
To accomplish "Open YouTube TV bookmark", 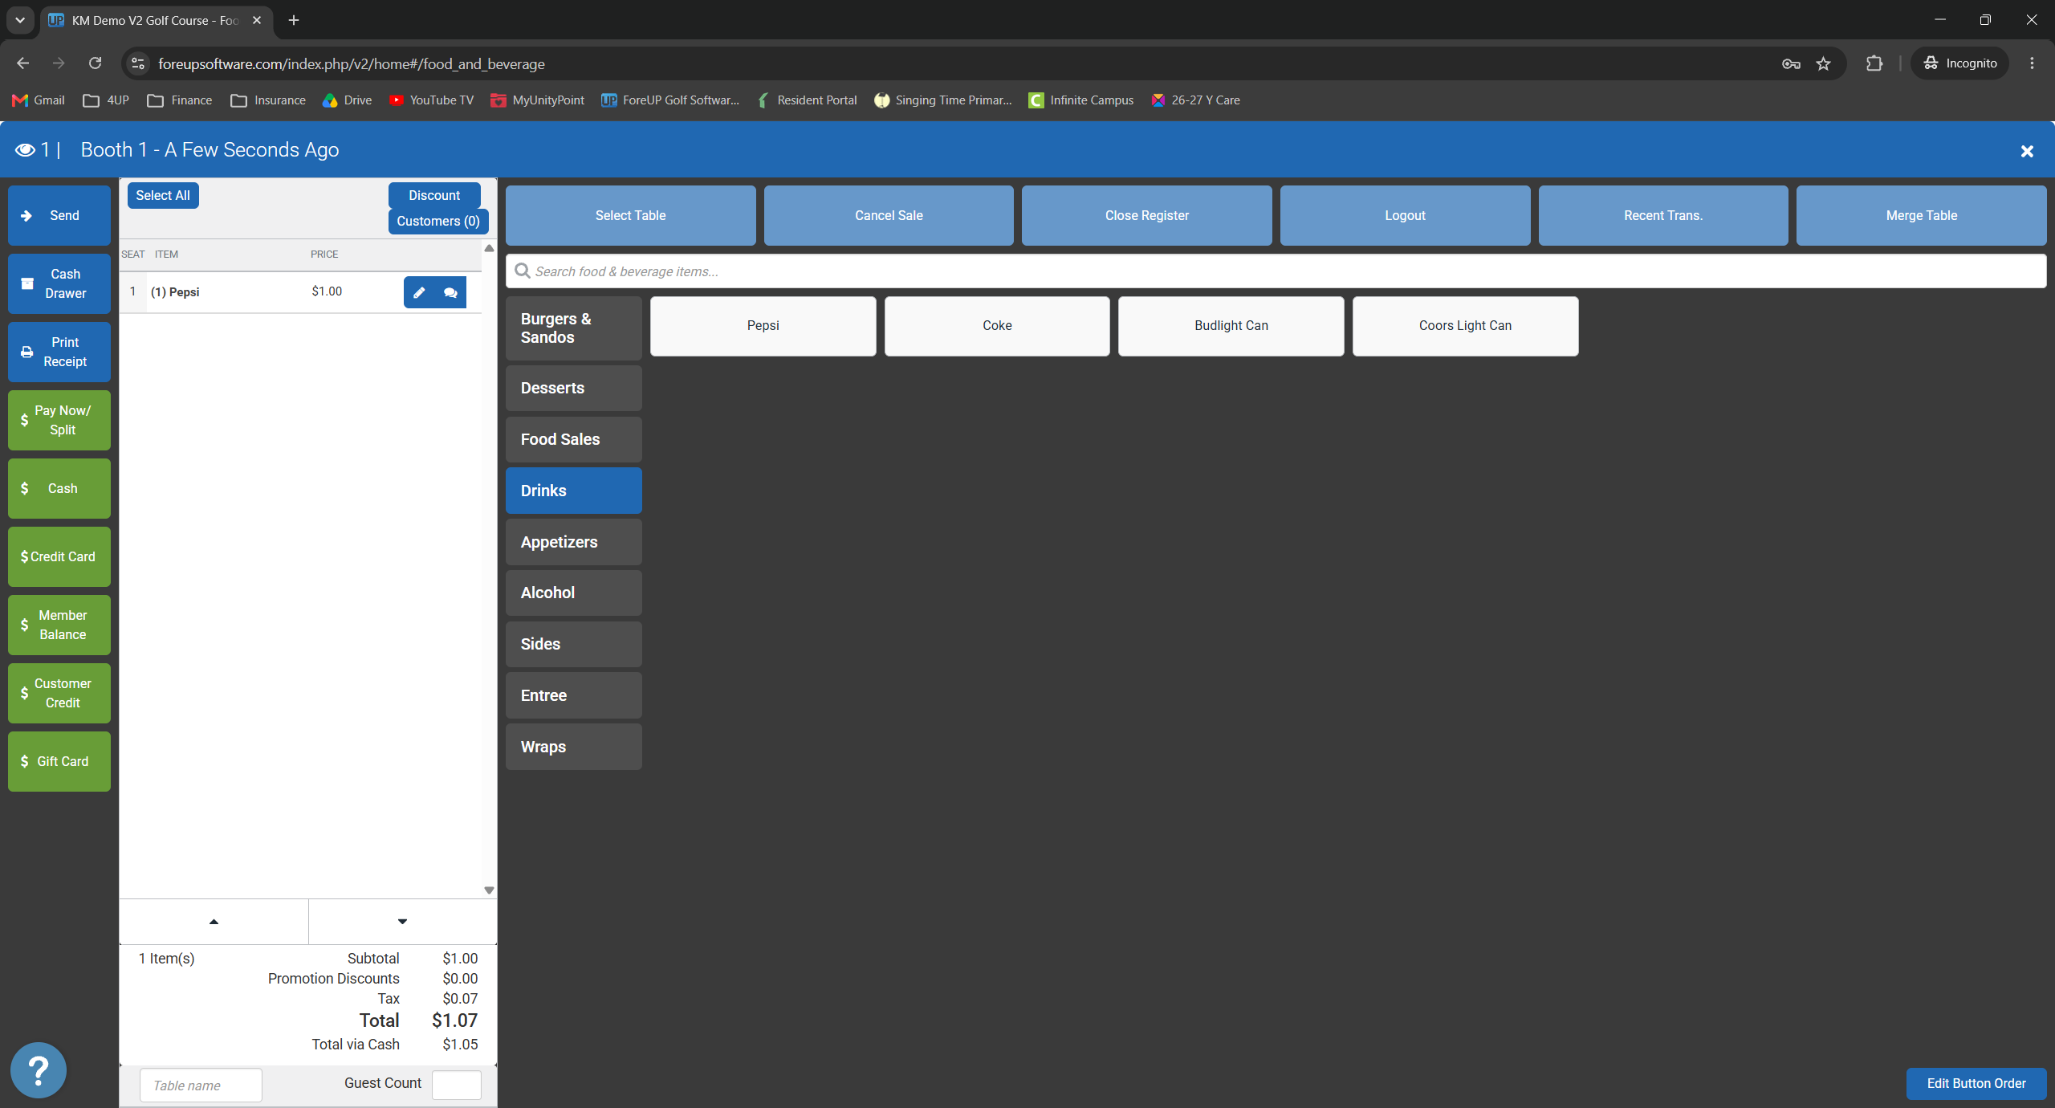I will [432, 100].
